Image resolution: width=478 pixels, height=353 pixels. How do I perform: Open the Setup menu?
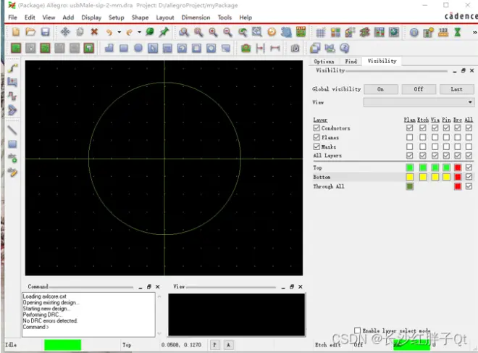pos(116,17)
